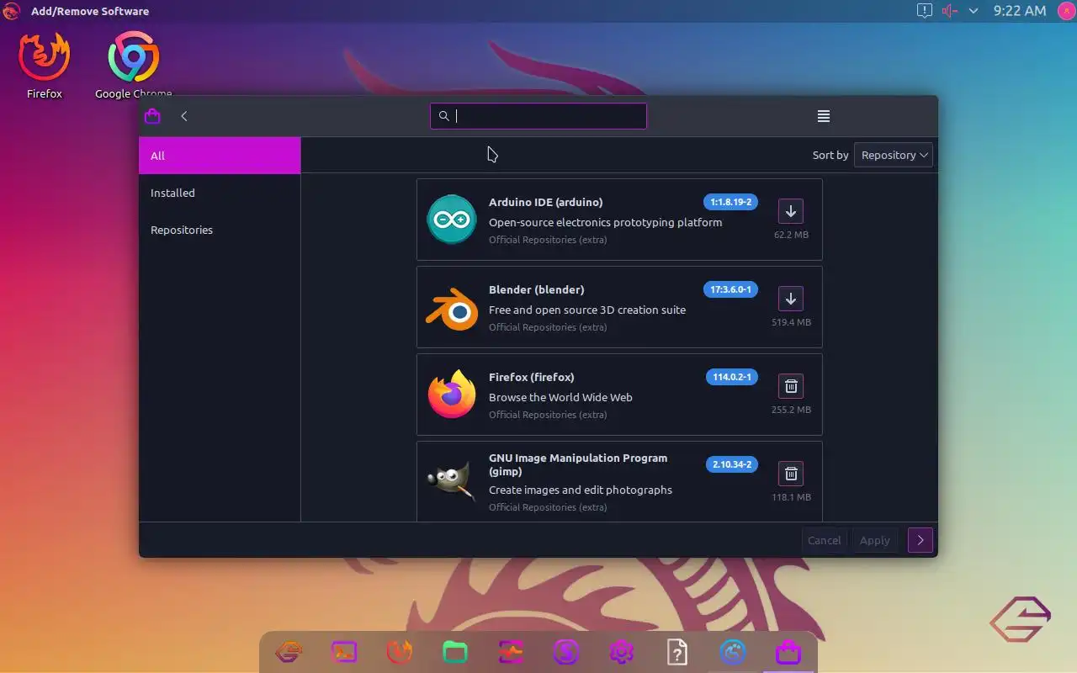Open the notification alert icon in top panel
1077x673 pixels.
[x=924, y=11]
